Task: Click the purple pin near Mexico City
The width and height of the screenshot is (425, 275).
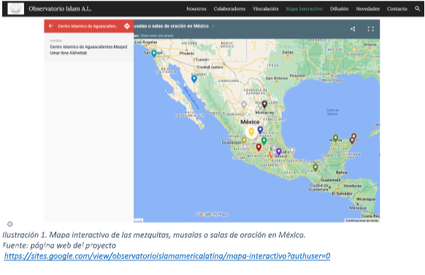Action: click(x=279, y=152)
